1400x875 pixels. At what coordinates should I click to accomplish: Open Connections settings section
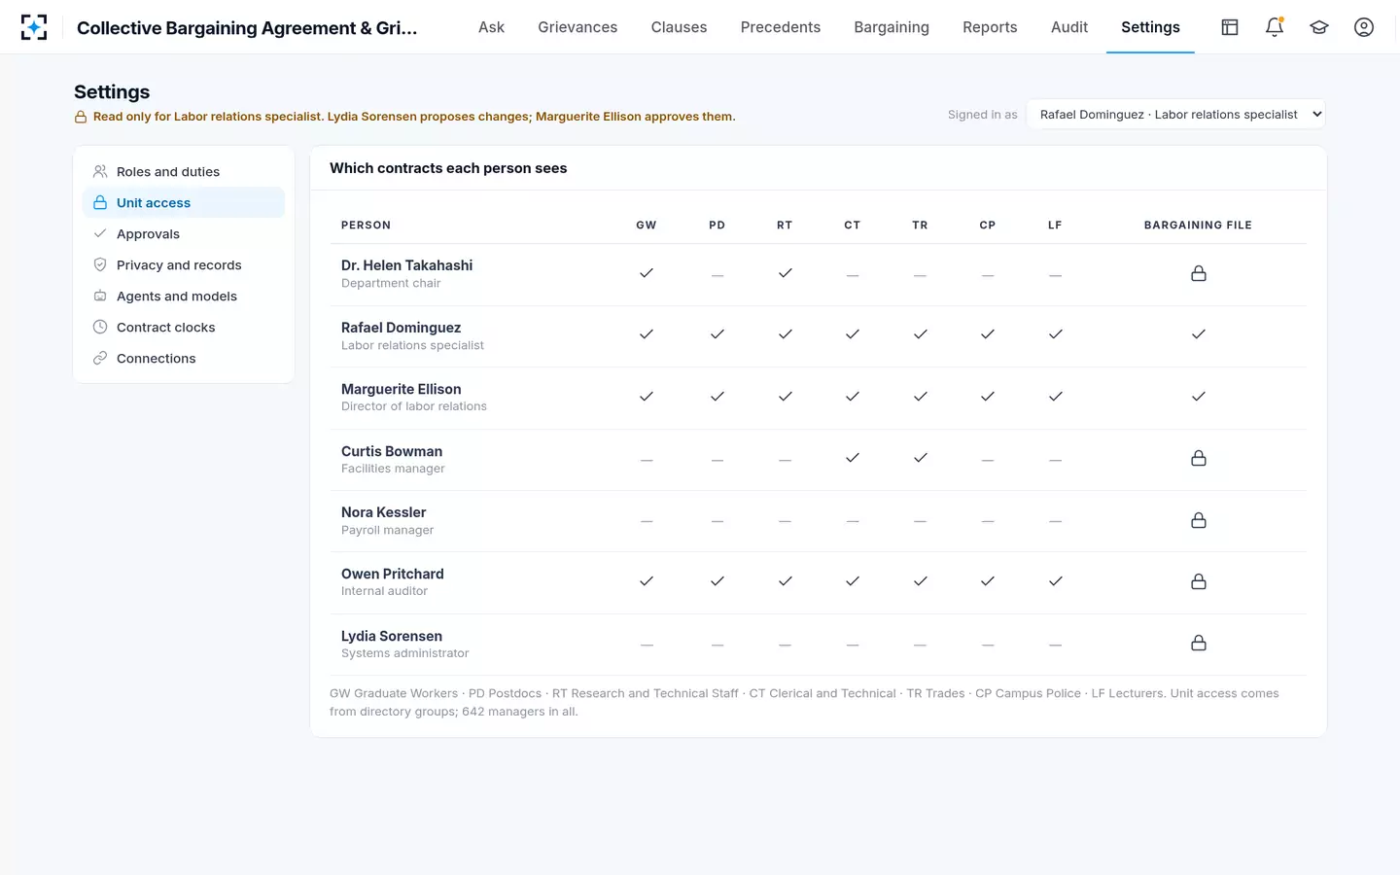(x=184, y=358)
